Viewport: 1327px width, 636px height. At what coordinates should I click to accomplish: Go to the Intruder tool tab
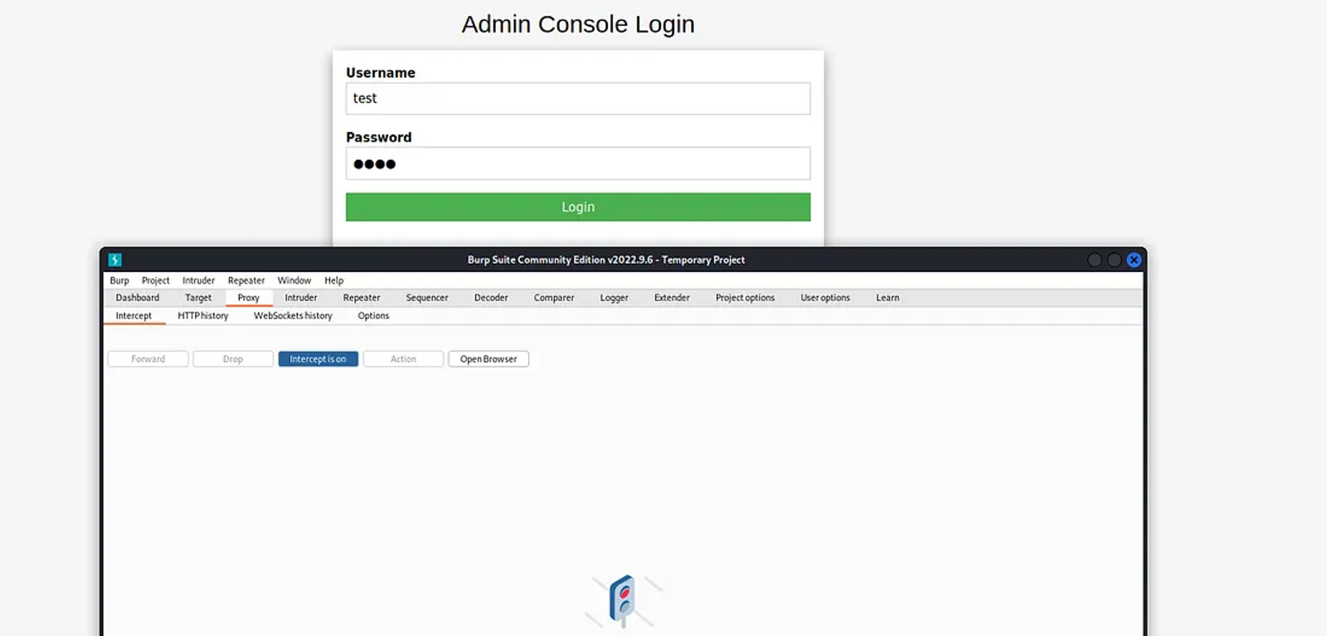click(x=301, y=298)
